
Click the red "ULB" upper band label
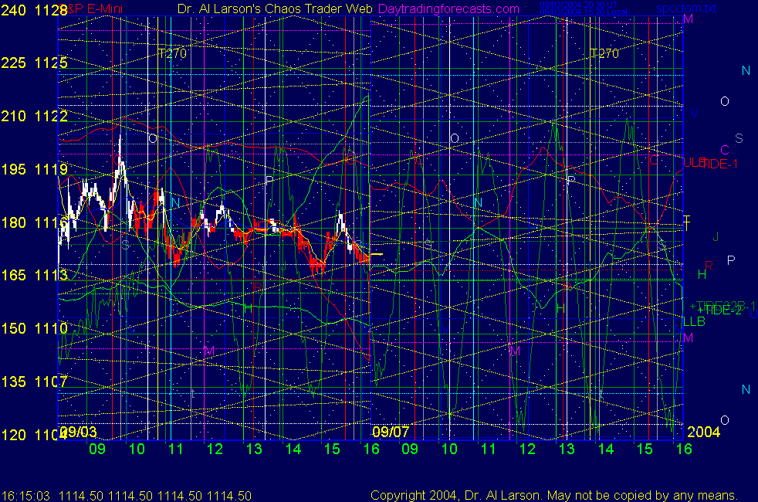coord(694,163)
